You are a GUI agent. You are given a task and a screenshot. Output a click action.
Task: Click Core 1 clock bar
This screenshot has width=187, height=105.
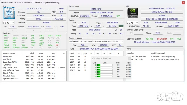[x=105, y=67]
